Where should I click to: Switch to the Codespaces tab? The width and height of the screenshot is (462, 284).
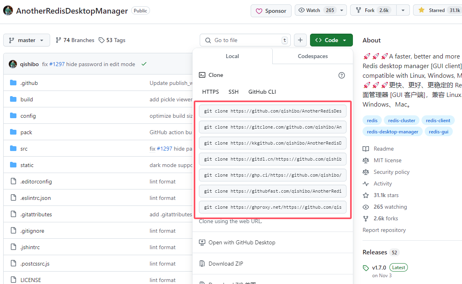313,56
